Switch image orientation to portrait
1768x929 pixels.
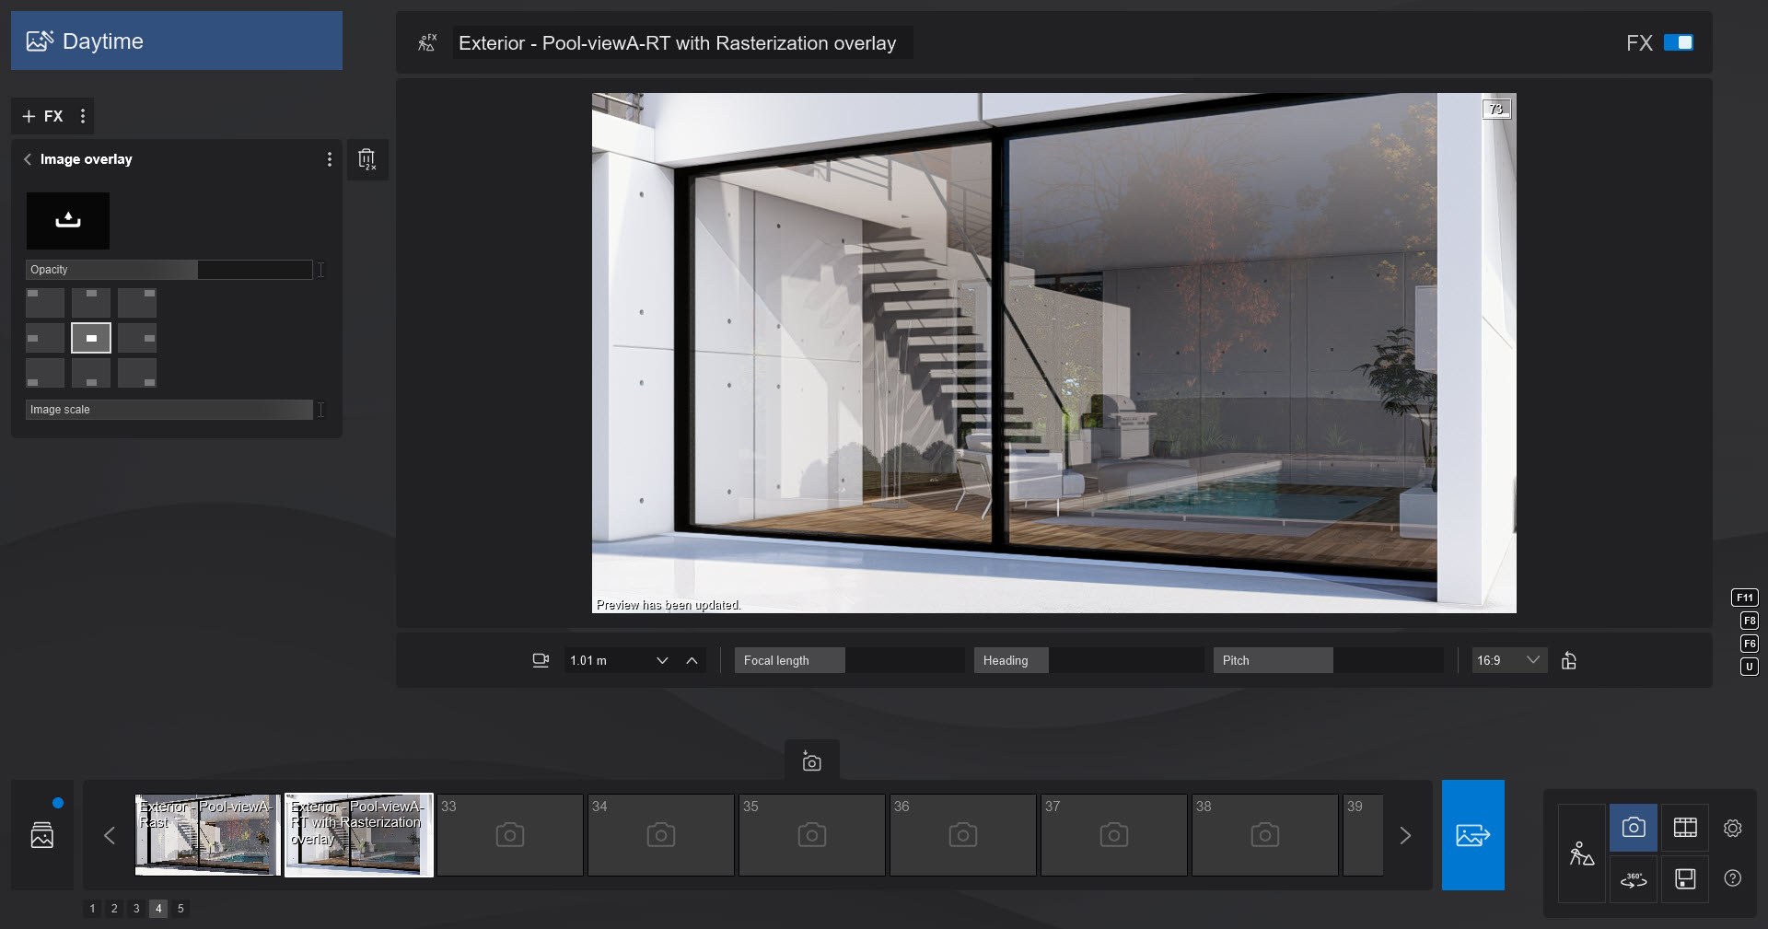pyautogui.click(x=1569, y=661)
